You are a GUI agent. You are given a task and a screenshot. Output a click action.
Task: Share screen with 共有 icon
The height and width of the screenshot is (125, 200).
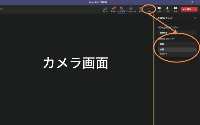[x=175, y=9]
